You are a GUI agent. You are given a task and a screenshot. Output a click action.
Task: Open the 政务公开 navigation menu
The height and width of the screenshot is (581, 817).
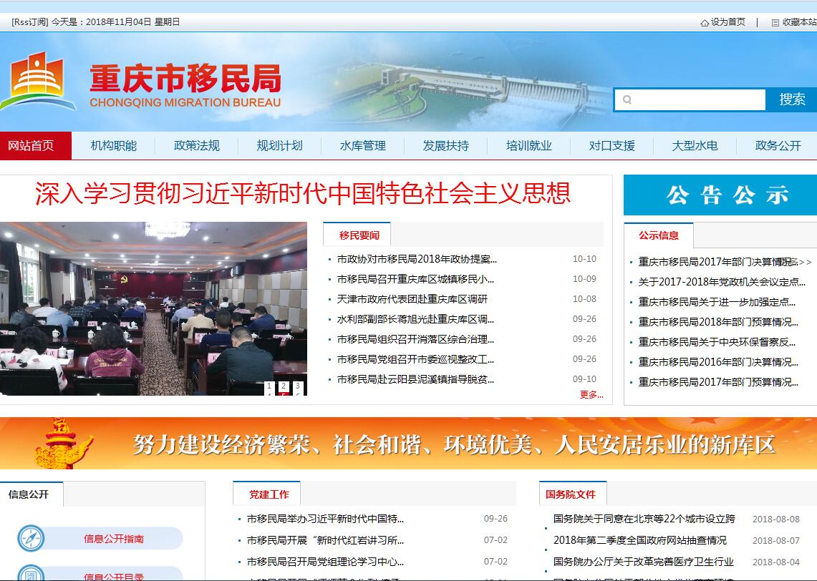click(778, 146)
